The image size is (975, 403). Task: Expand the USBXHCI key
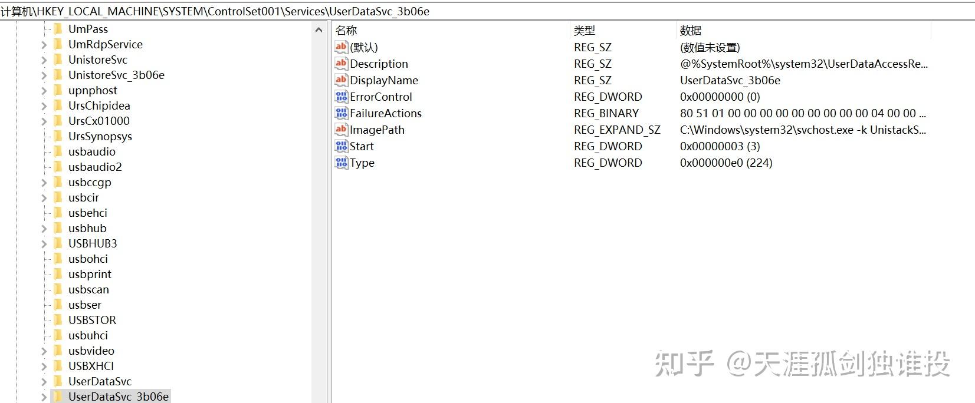coord(44,366)
